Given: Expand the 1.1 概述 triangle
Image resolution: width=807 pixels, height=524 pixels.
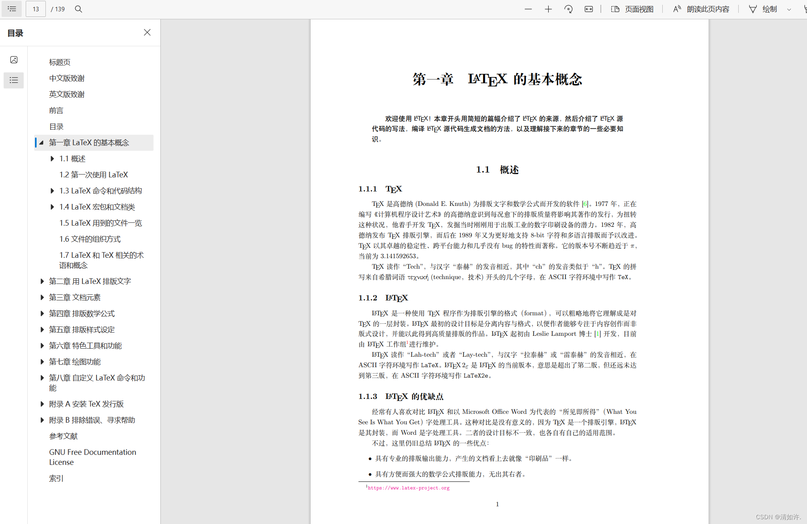Looking at the screenshot, I should click(52, 158).
